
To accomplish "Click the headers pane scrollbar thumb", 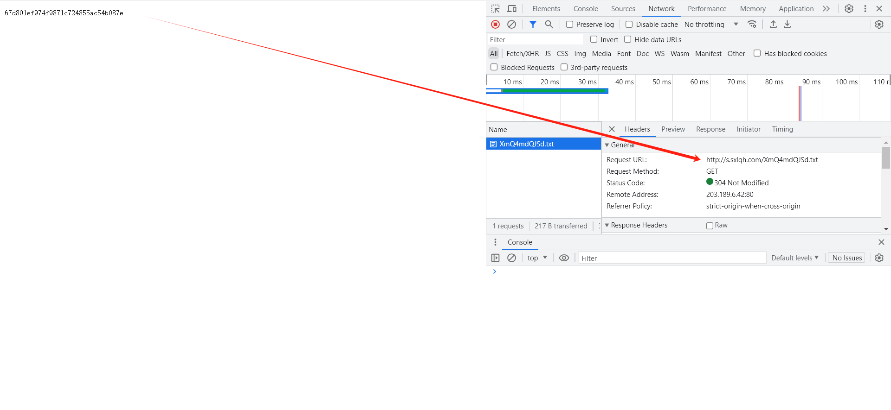I will [886, 158].
